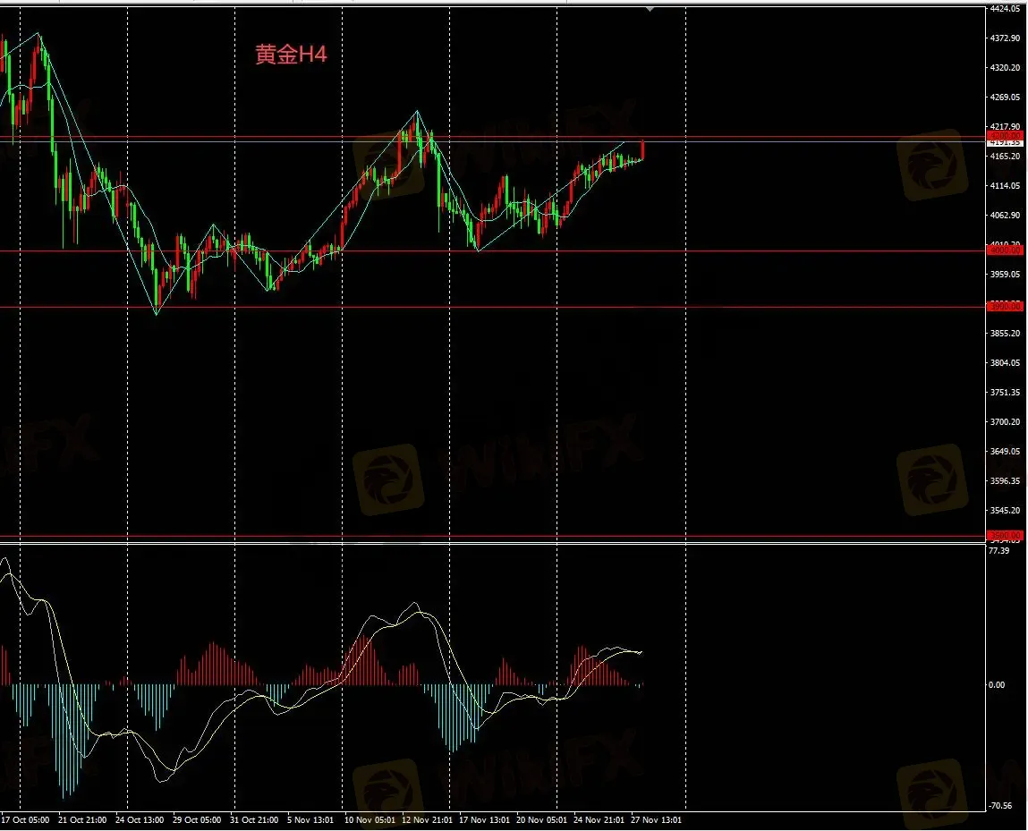This screenshot has height=831, width=1028.
Task: Click the 17 Oct 05:00 time label
Action: click(x=25, y=820)
